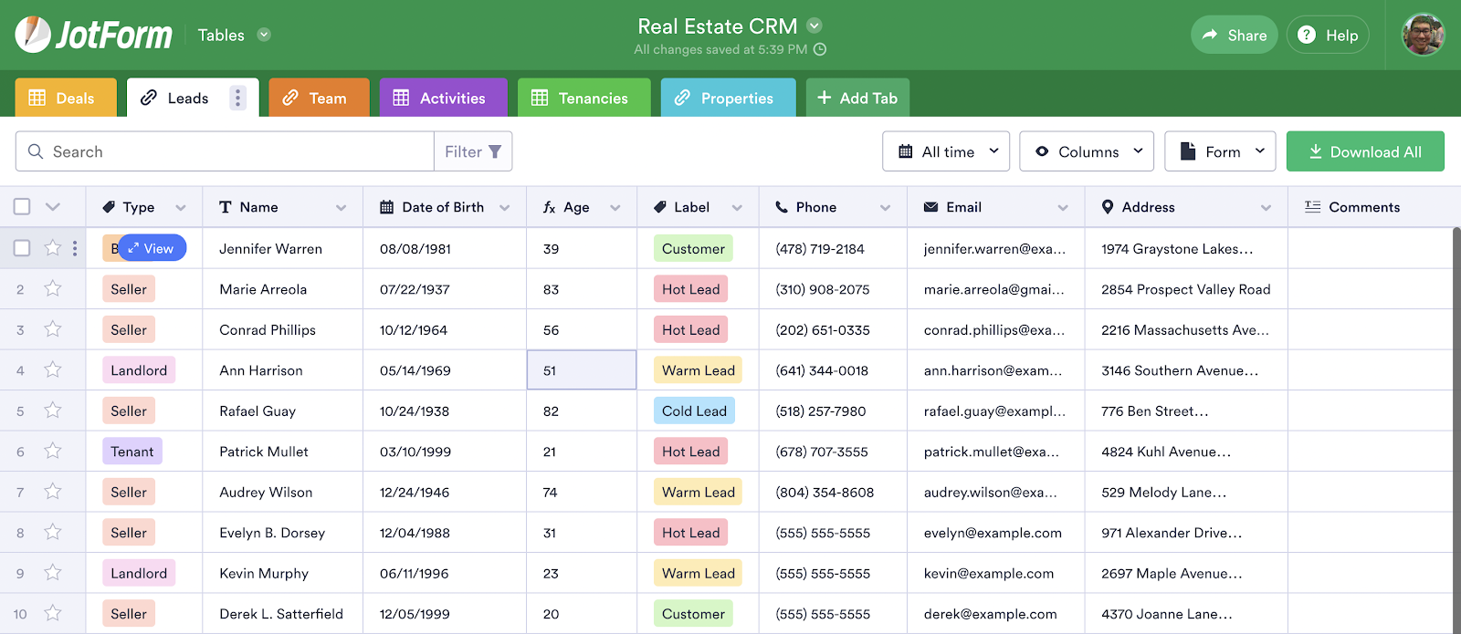This screenshot has height=634, width=1461.
Task: Tick the Jennifer Warren row checkbox
Action: tap(22, 248)
